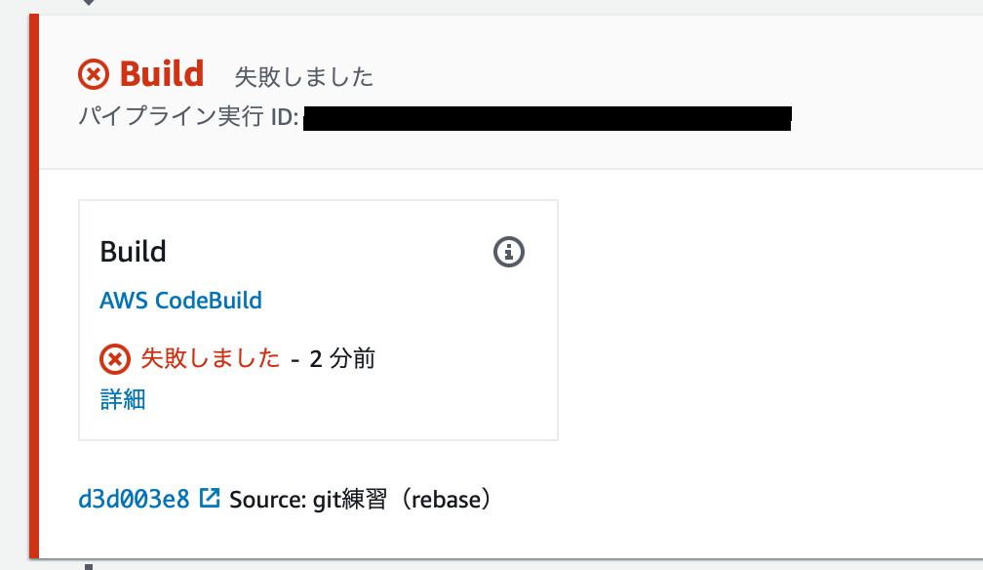This screenshot has height=570, width=983.
Task: Click the transition arrow below the Build stage
Action: pos(88,566)
